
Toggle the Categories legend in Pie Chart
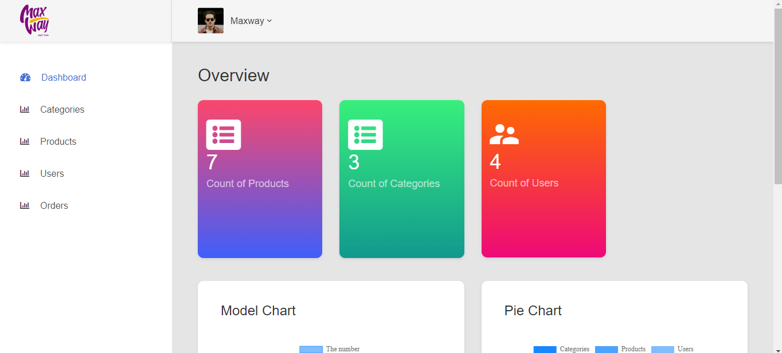point(561,349)
